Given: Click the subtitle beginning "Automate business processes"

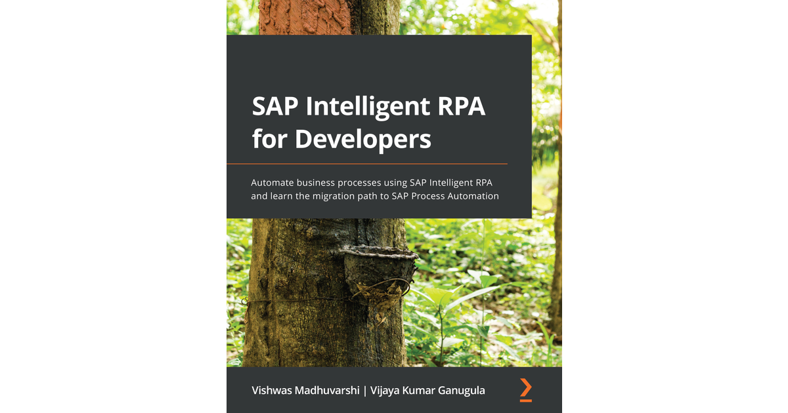Looking at the screenshot, I should click(375, 189).
